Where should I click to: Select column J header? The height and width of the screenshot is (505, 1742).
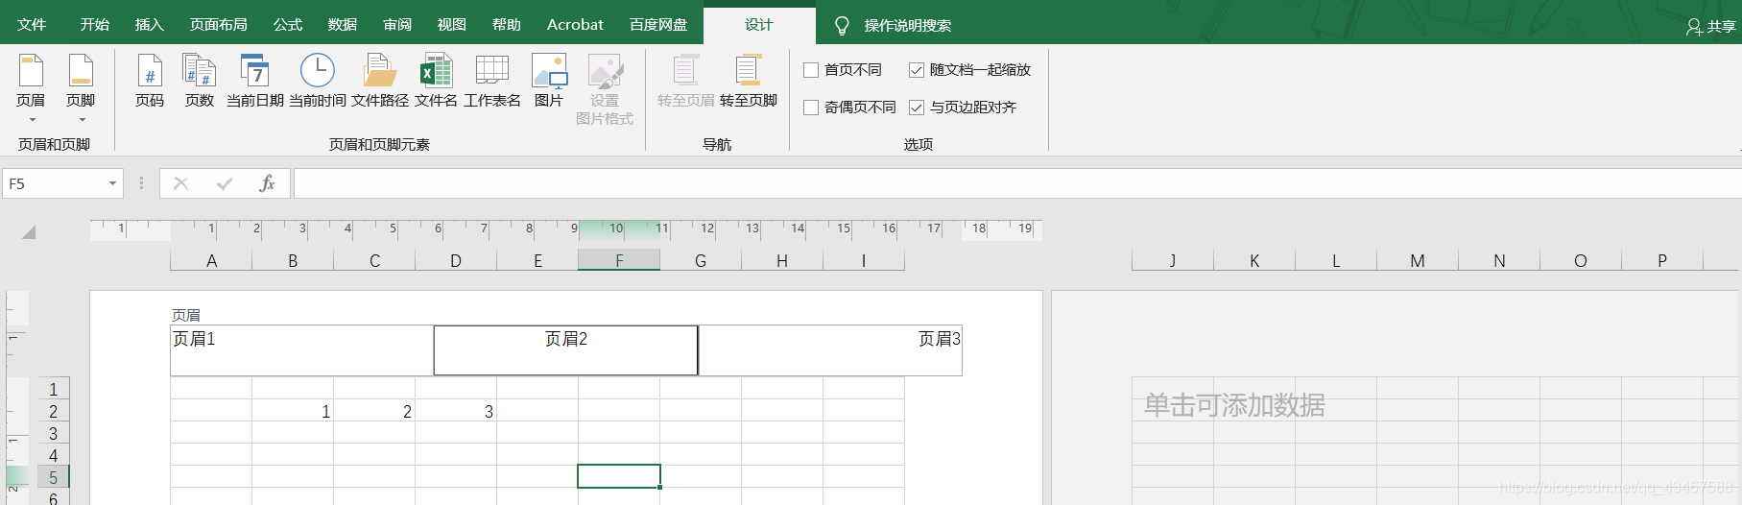click(1173, 260)
